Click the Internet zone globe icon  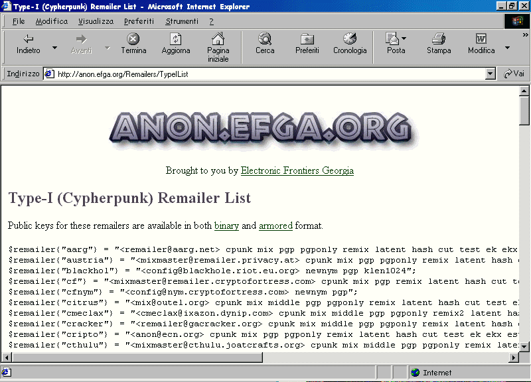click(x=416, y=373)
